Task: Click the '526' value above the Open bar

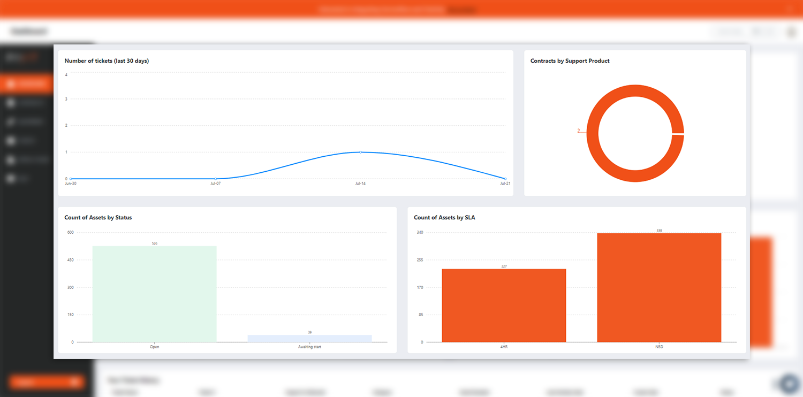Action: point(155,243)
